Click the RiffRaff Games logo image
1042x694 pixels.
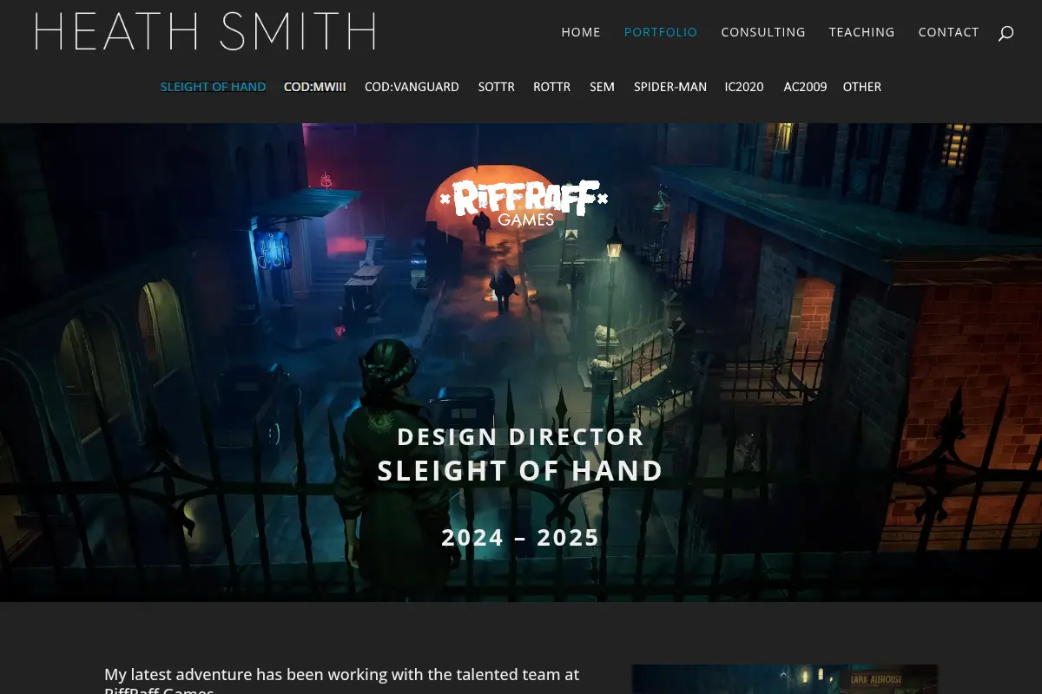524,202
